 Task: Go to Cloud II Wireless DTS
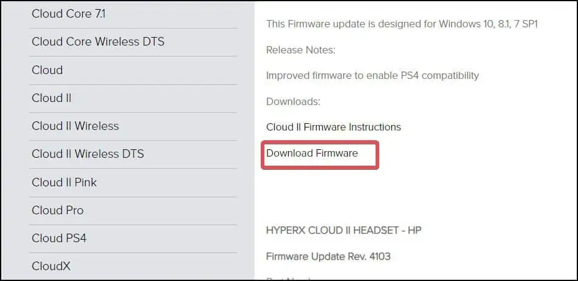point(88,154)
